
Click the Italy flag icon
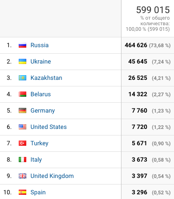[x=23, y=160]
